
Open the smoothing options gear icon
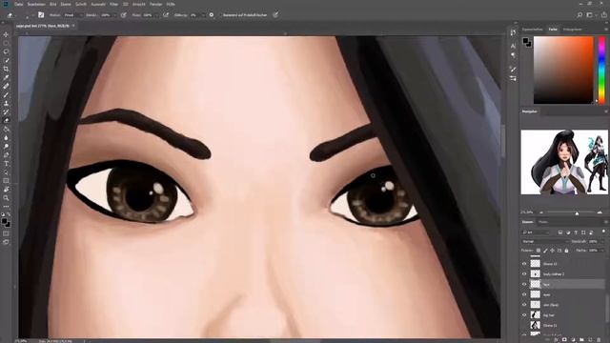pyautogui.click(x=212, y=15)
